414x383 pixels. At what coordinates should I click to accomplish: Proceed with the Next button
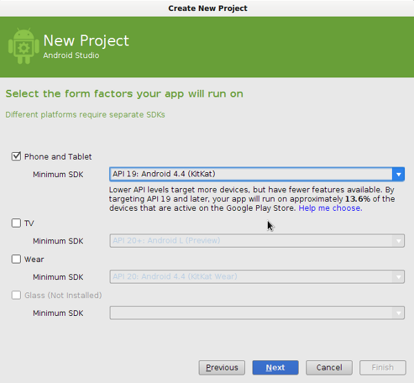(x=275, y=367)
